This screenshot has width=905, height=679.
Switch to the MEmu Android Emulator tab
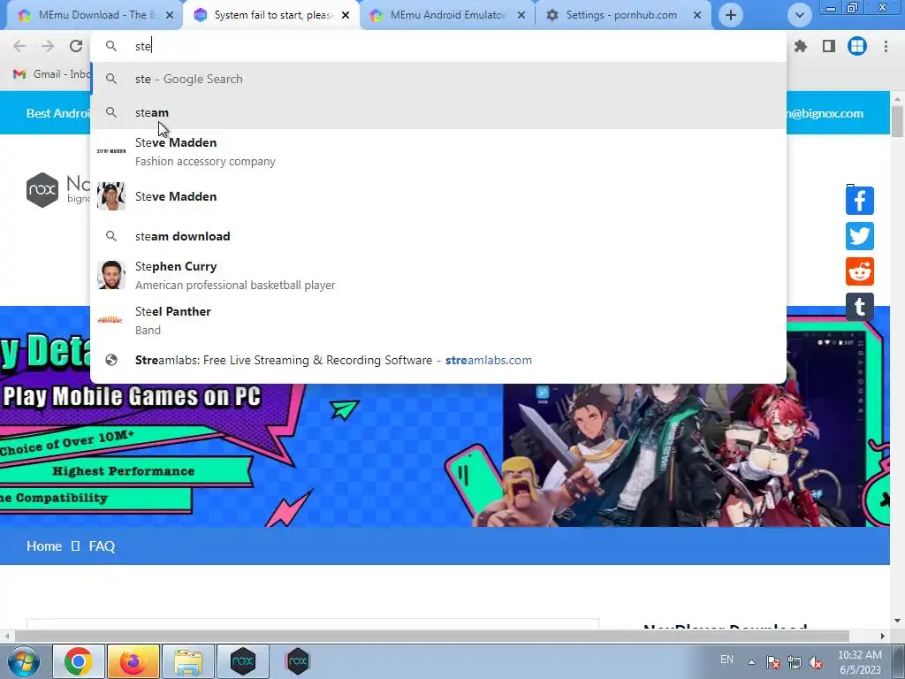click(447, 15)
